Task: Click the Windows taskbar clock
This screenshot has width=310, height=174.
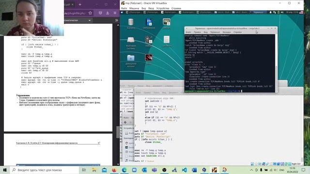Action: tap(293, 170)
